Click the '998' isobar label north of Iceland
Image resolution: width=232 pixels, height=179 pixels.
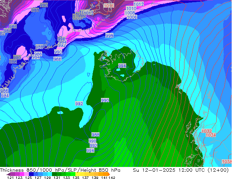pos(109,35)
